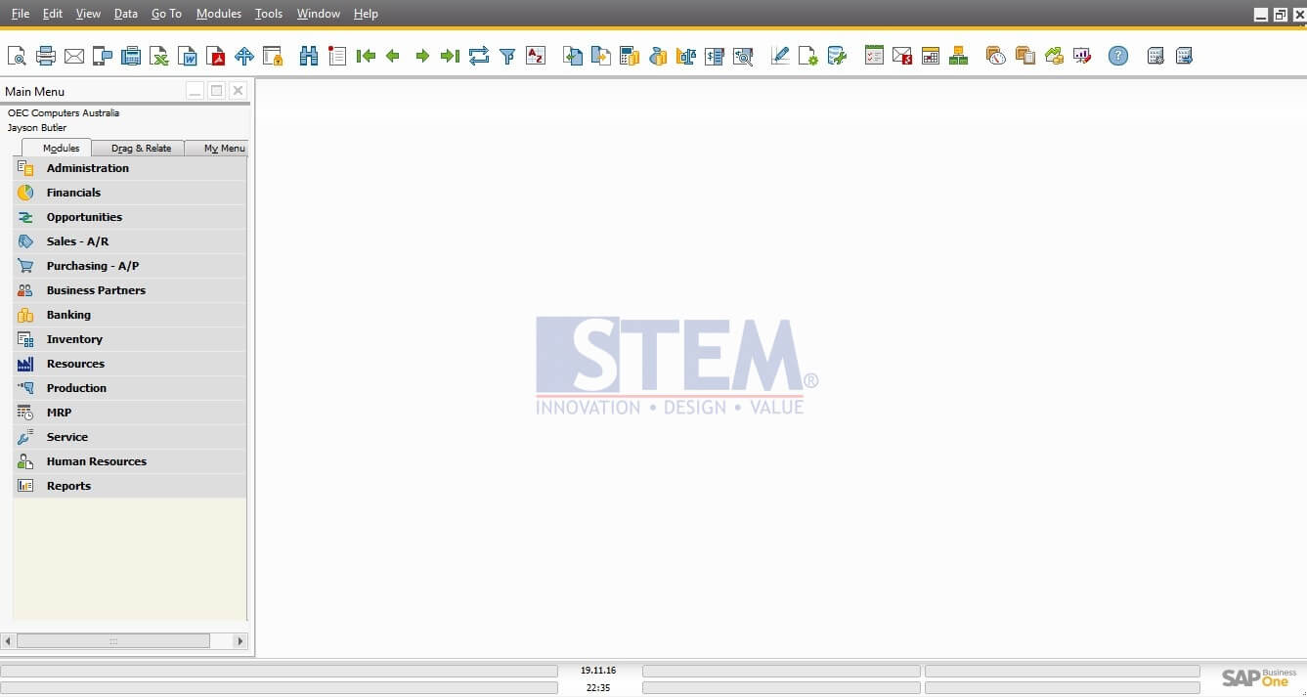Viewport: 1307px width, 697px height.
Task: Click the Print icon in toolbar
Action: tap(45, 56)
